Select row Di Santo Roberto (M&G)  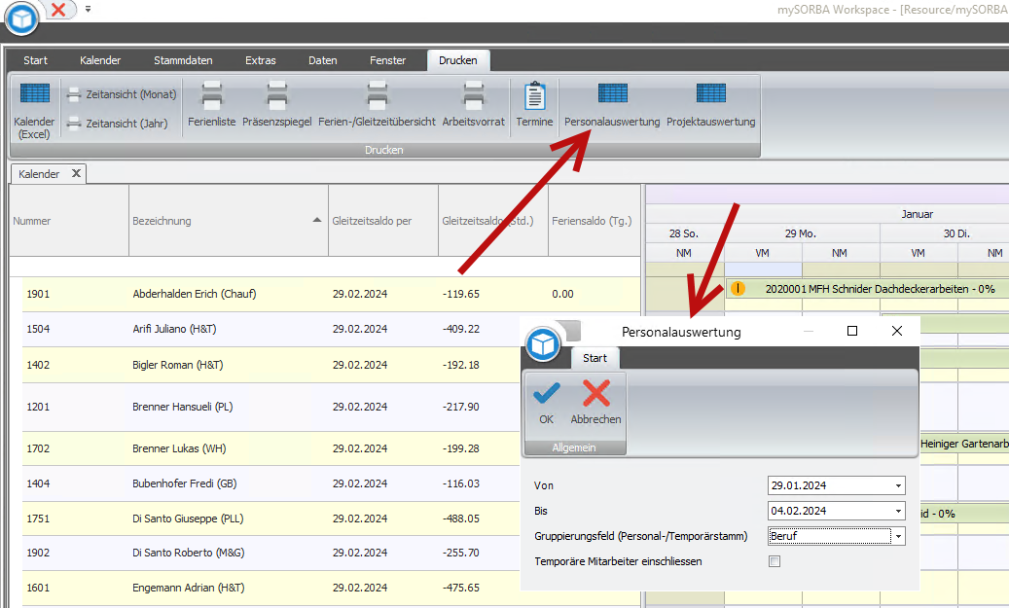click(270, 553)
